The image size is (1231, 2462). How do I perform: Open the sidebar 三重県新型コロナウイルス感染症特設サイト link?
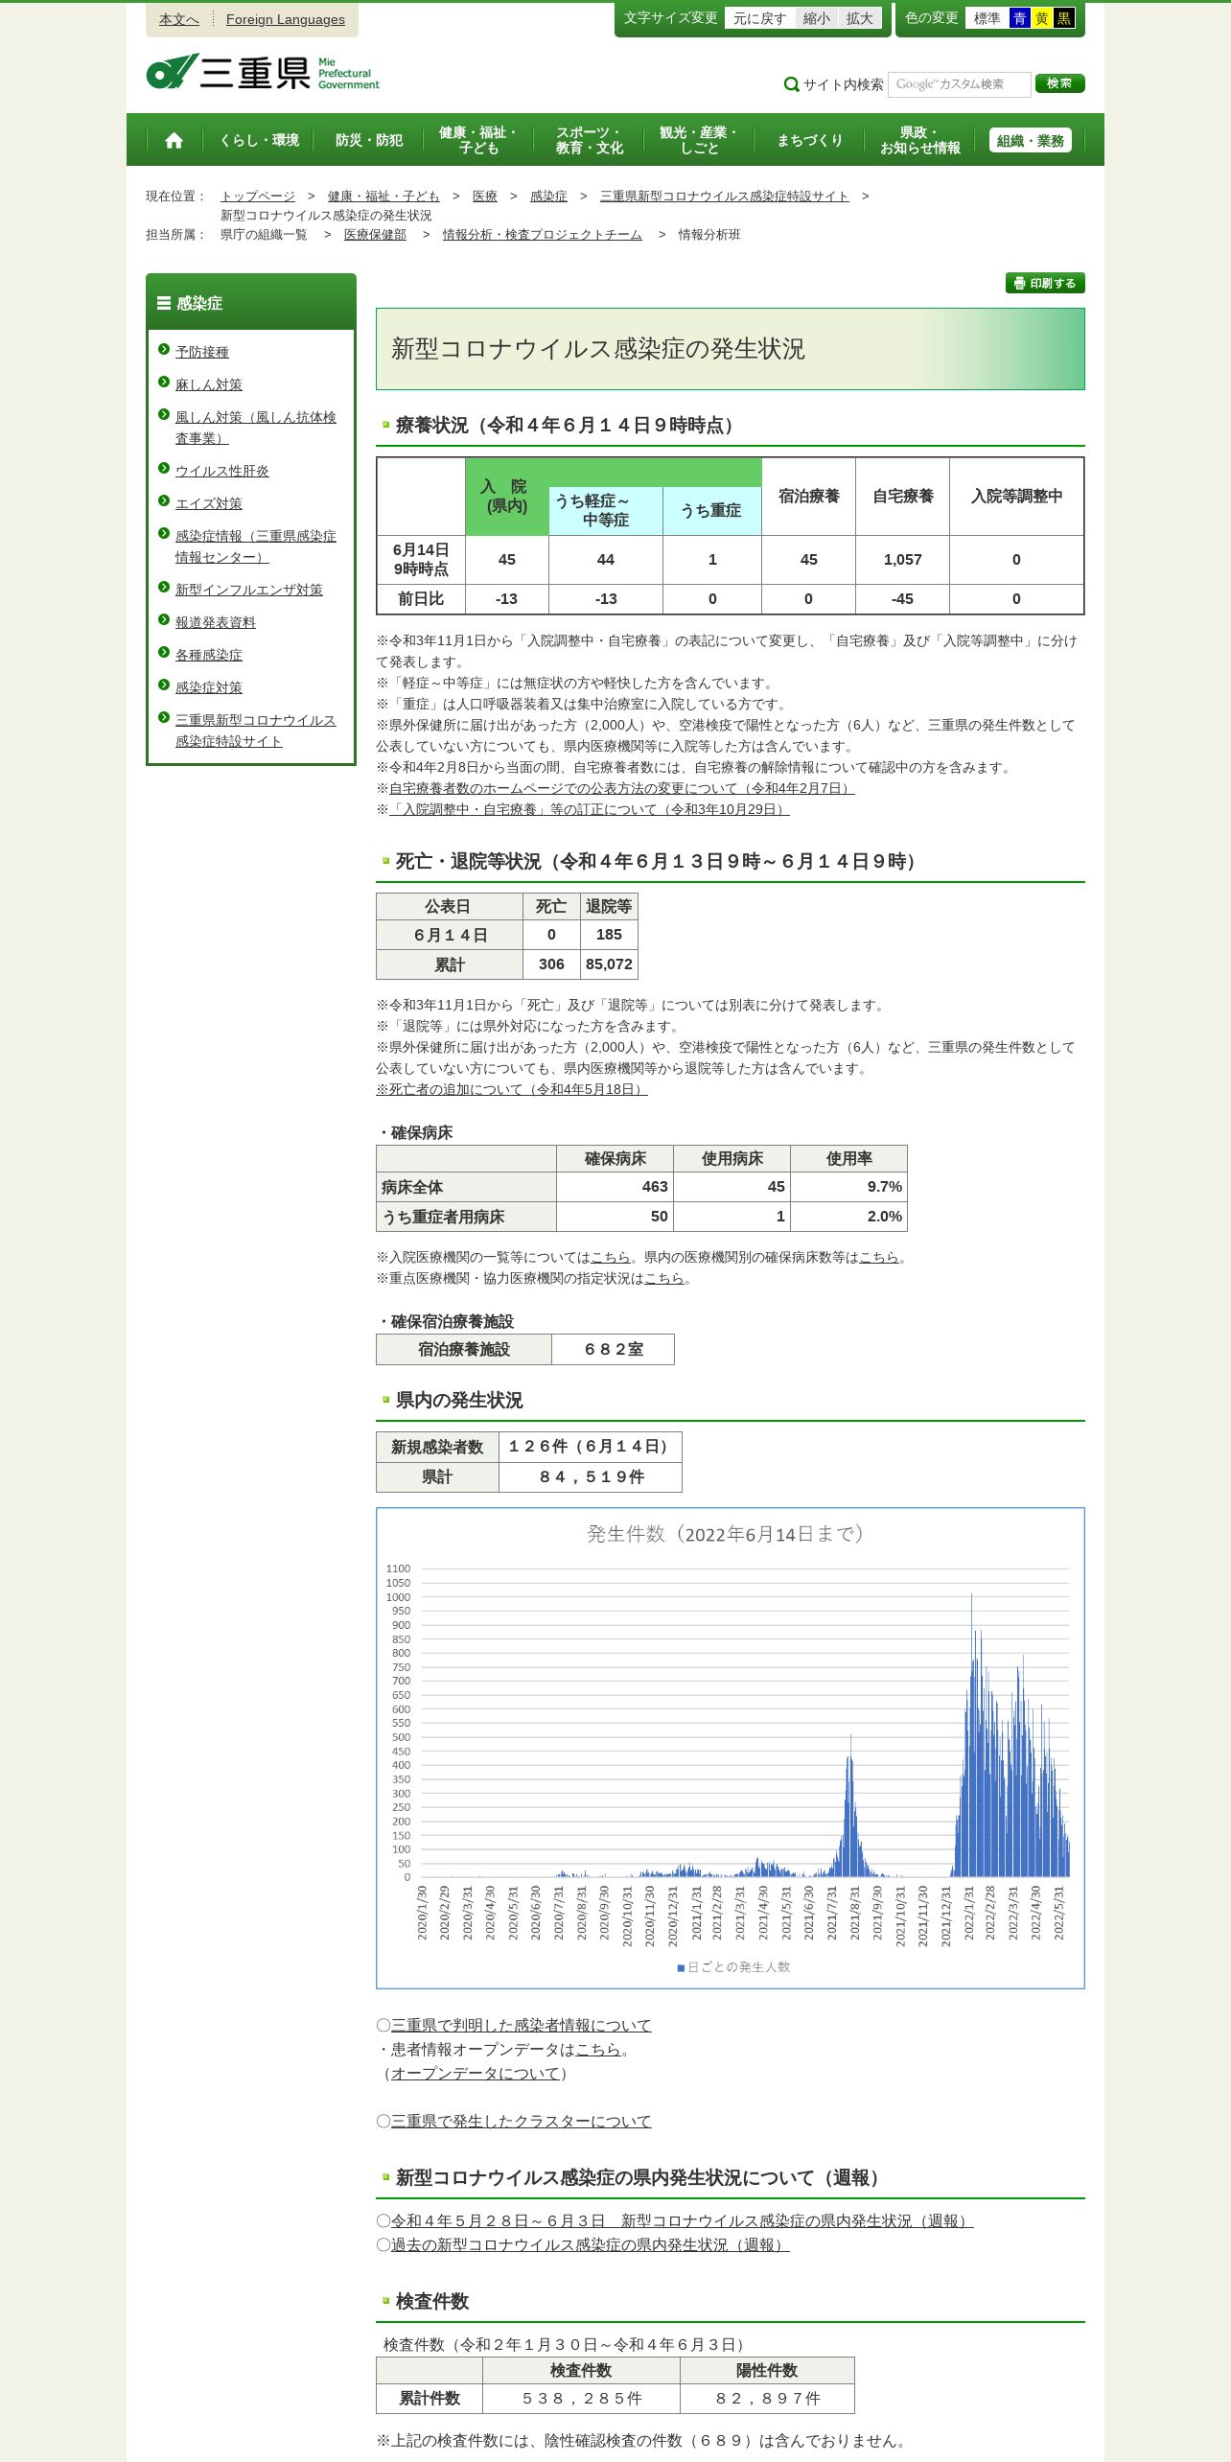[256, 731]
